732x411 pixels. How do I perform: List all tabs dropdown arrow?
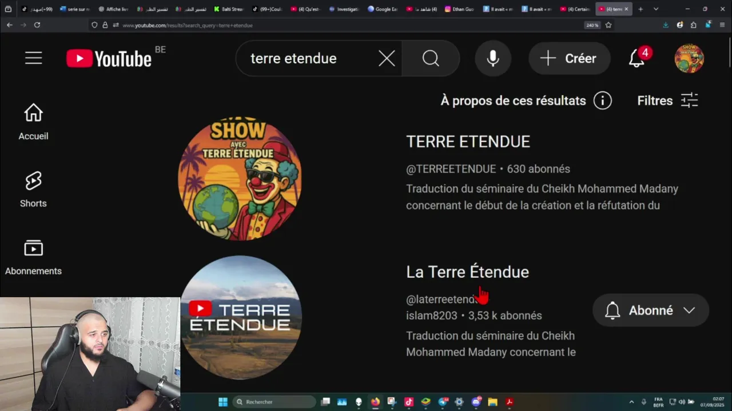[656, 9]
